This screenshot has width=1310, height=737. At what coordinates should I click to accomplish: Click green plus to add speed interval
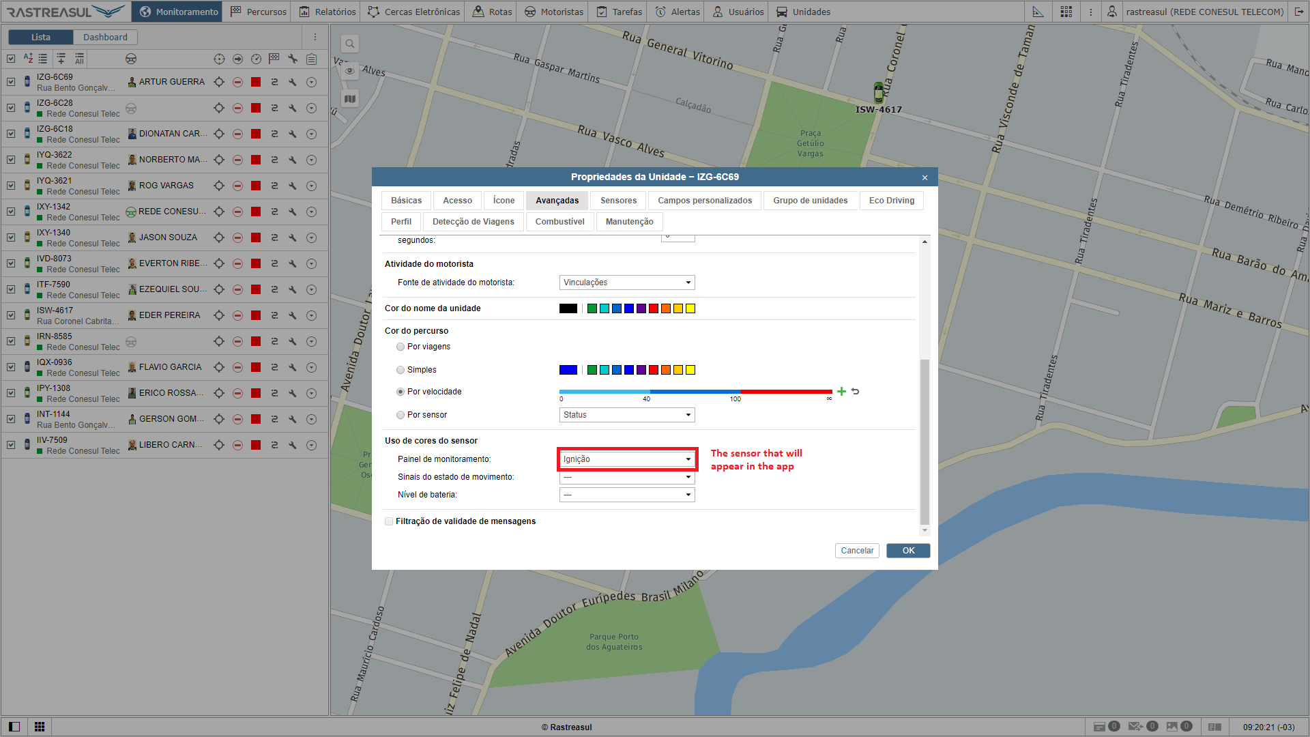tap(841, 392)
